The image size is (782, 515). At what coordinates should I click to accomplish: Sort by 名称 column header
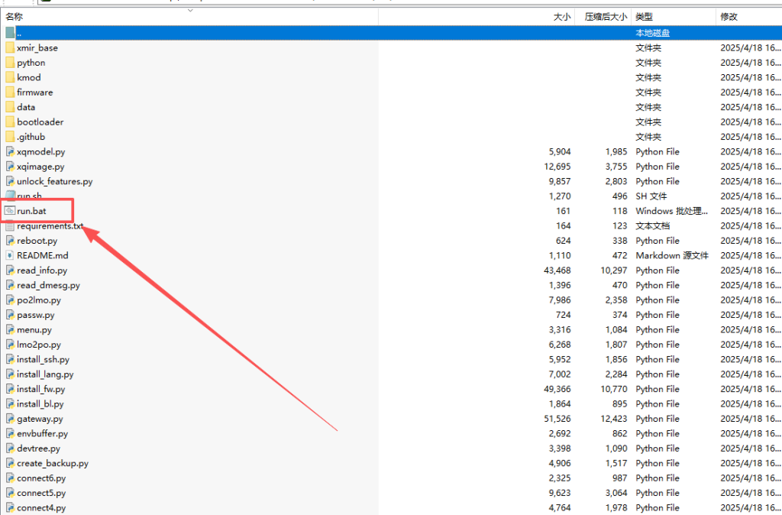click(x=15, y=16)
